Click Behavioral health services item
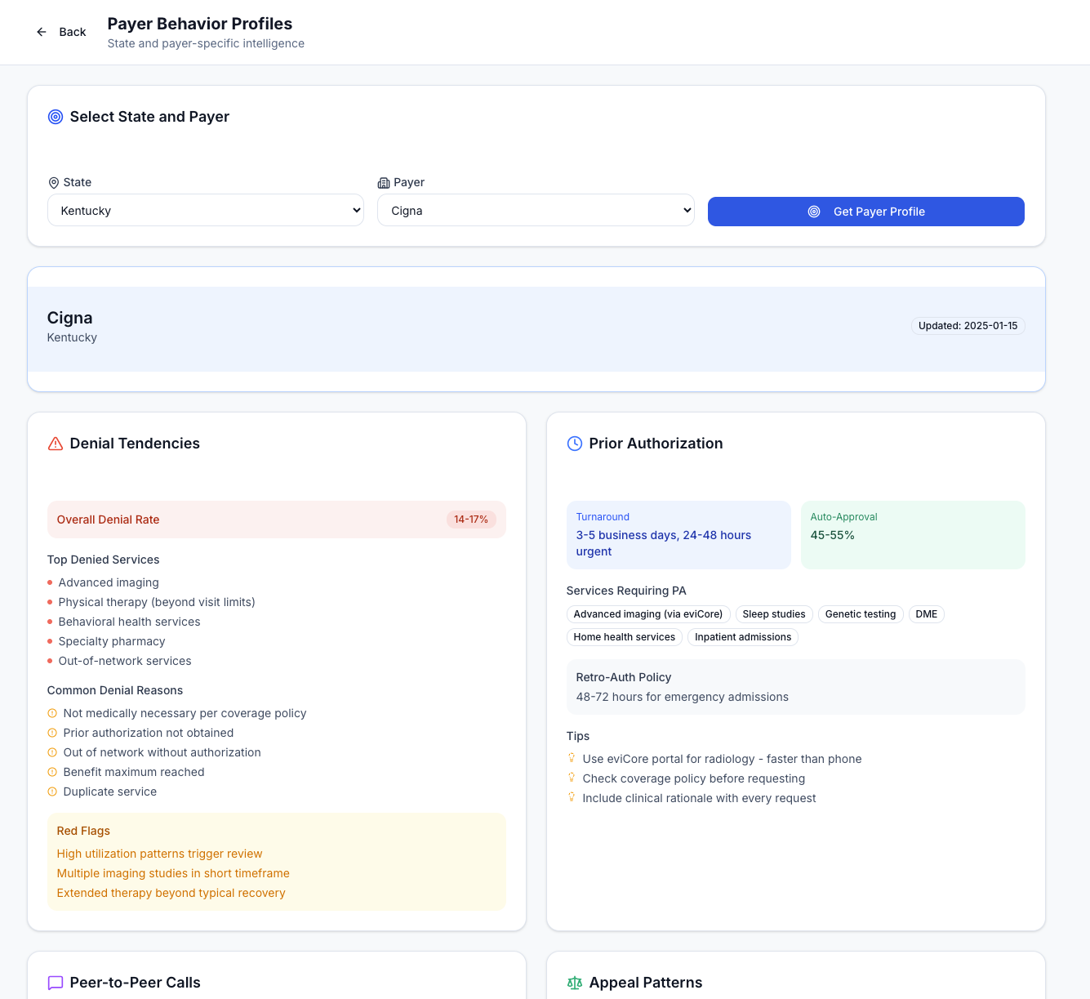The image size is (1090, 999). pyautogui.click(x=129, y=622)
